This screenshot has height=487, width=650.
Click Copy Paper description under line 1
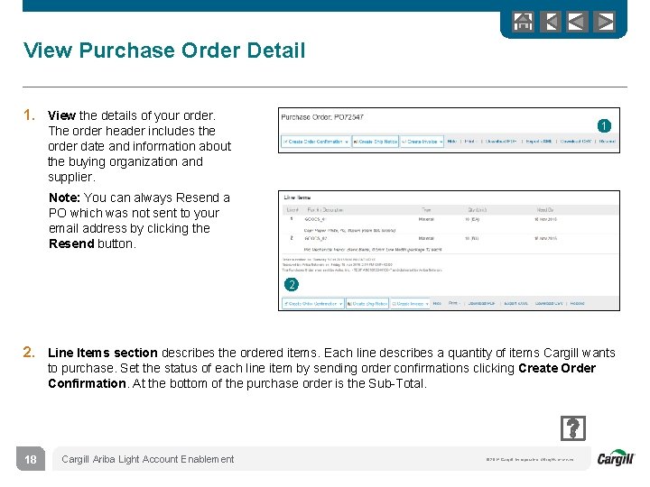350,230
